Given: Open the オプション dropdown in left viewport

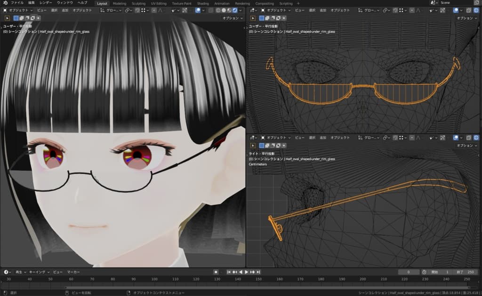Looking at the screenshot, I should pyautogui.click(x=233, y=18).
